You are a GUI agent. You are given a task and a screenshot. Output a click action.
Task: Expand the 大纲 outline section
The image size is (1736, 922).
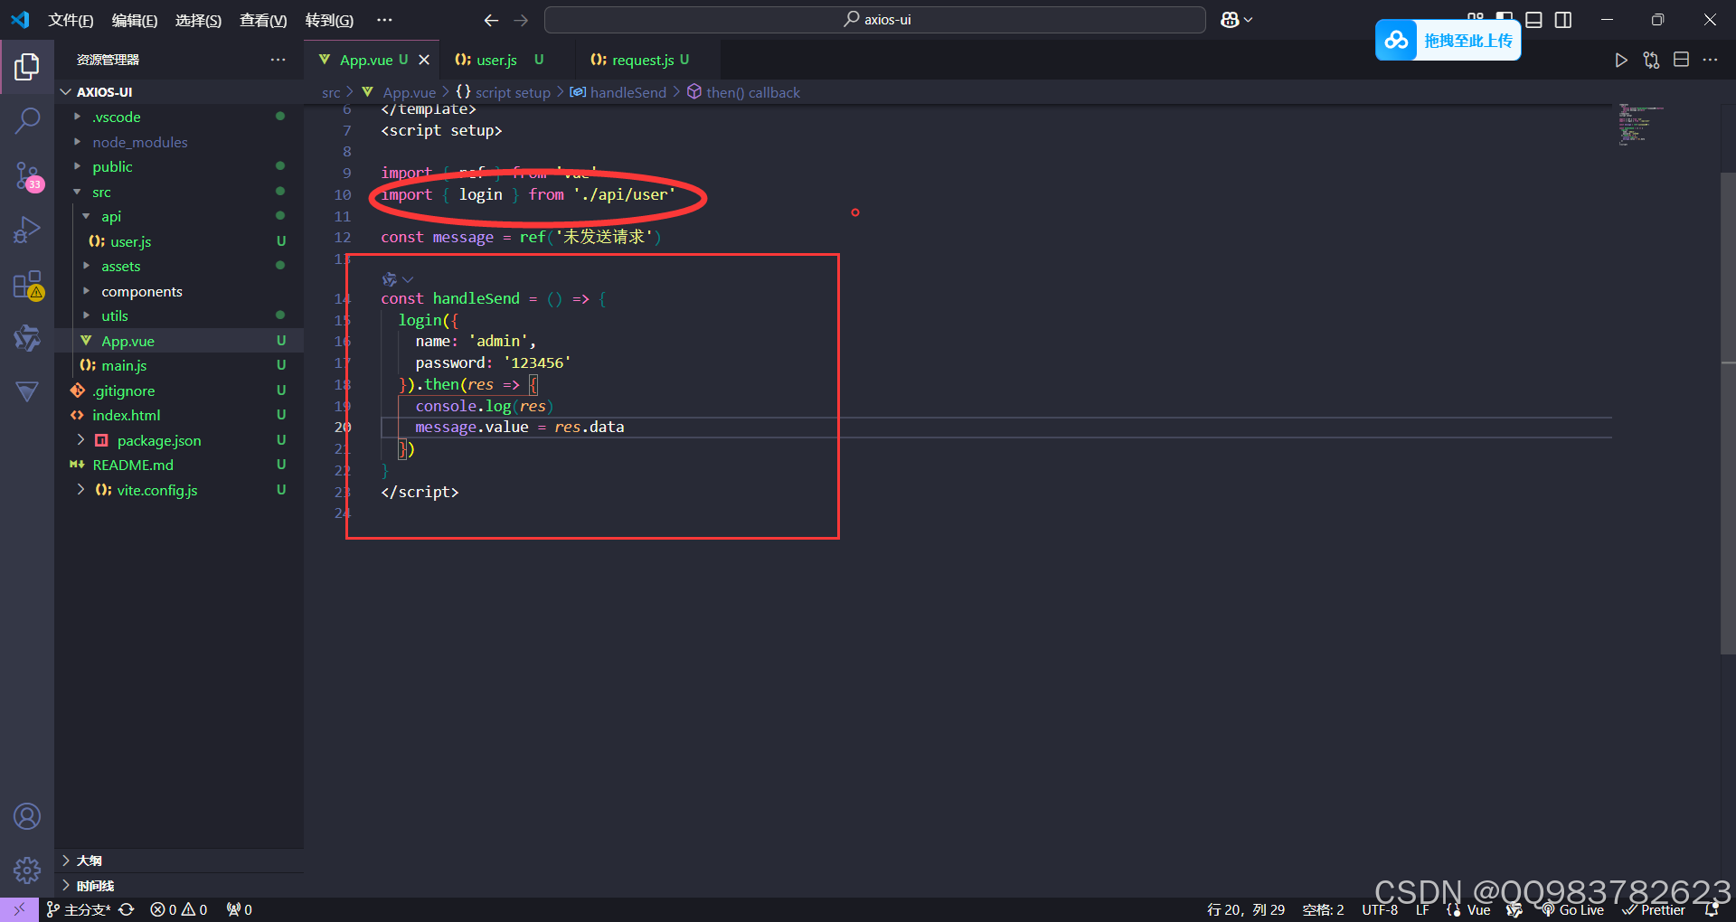pos(179,861)
